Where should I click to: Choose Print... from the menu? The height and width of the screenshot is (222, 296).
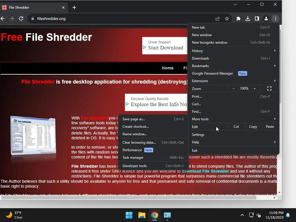coord(234,97)
